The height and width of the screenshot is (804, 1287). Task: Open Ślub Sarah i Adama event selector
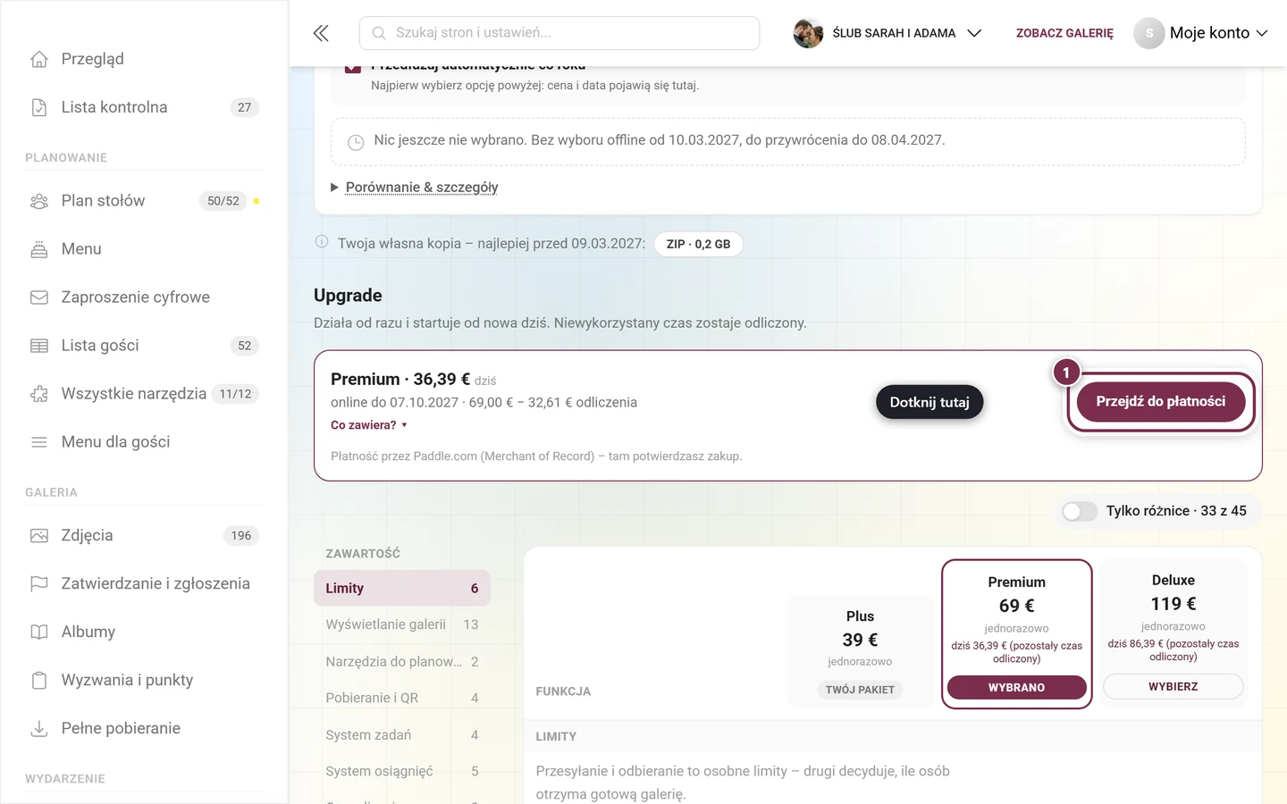(887, 33)
